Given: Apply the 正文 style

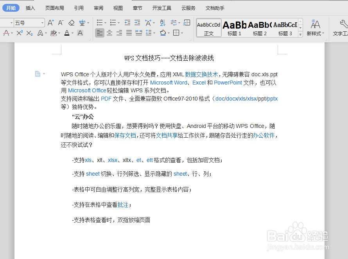Looking at the screenshot, I should click(209, 28).
